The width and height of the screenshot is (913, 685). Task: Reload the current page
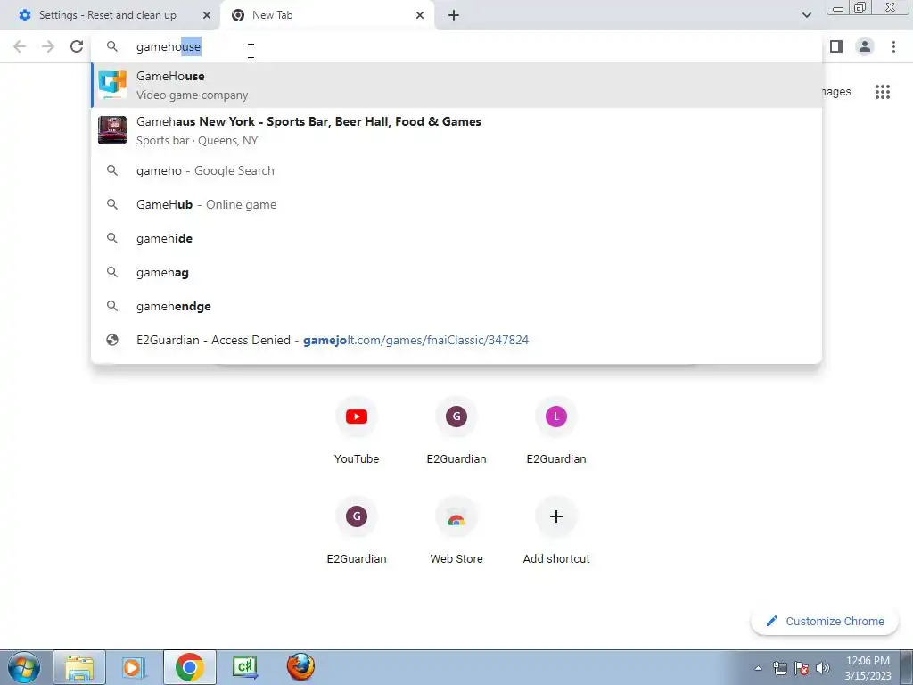[x=77, y=46]
